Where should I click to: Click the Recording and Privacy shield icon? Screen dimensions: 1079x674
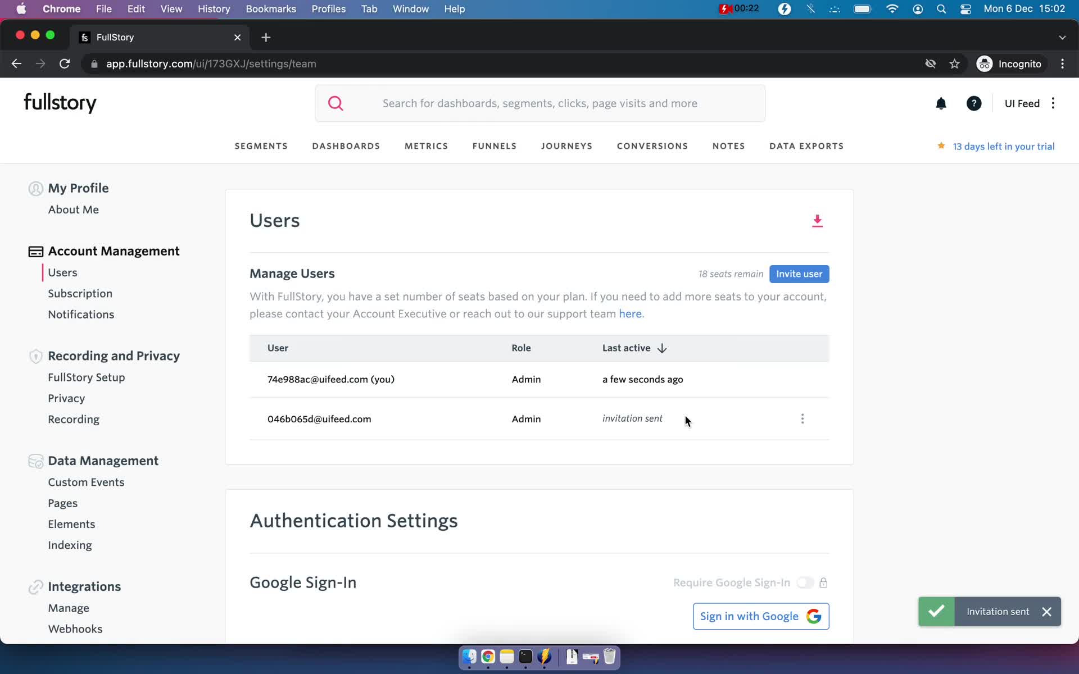pos(35,356)
